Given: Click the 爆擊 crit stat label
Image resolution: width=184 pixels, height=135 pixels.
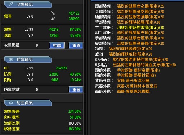Looking at the screenshot, I should (8, 29).
